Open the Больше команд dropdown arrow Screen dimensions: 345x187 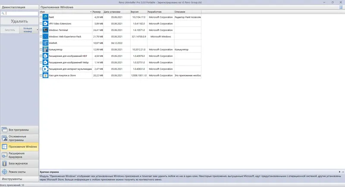coord(38,30)
